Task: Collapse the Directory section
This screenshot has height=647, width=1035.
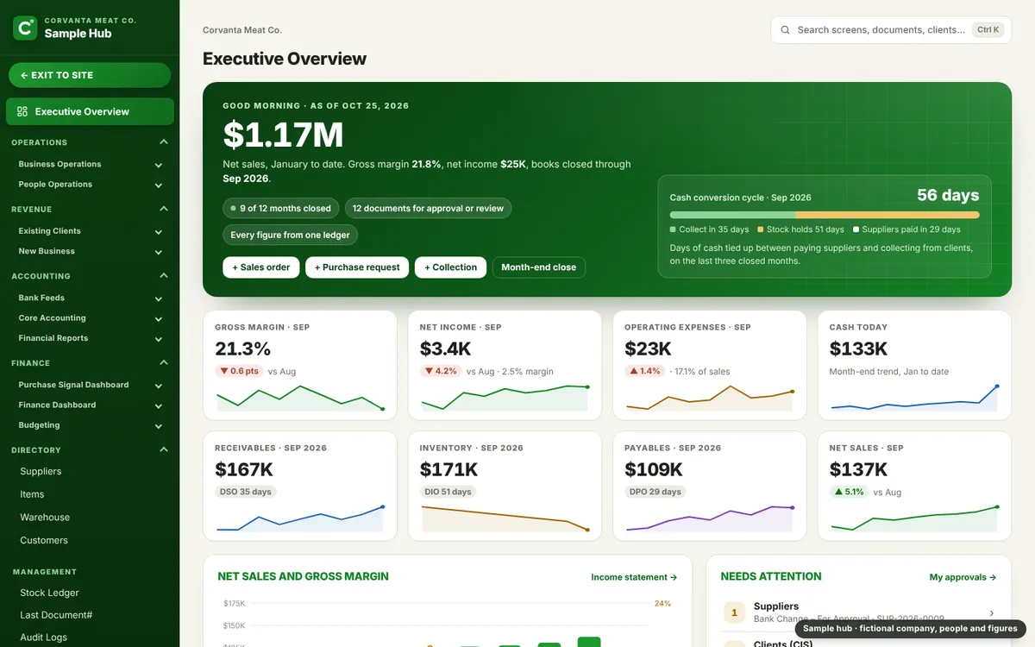Action: coord(164,449)
